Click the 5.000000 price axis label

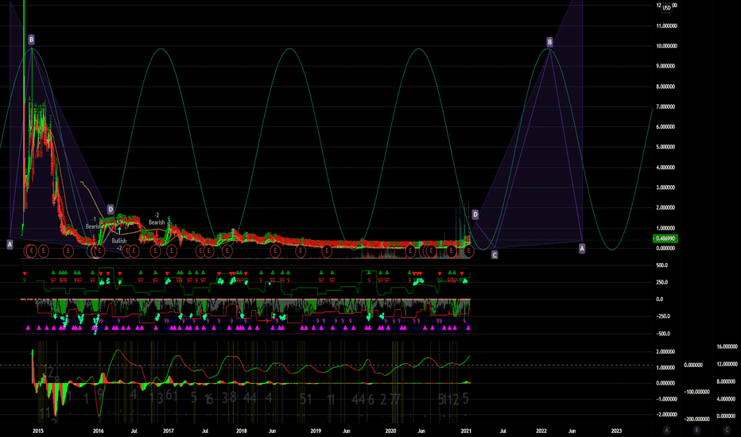[x=667, y=147]
